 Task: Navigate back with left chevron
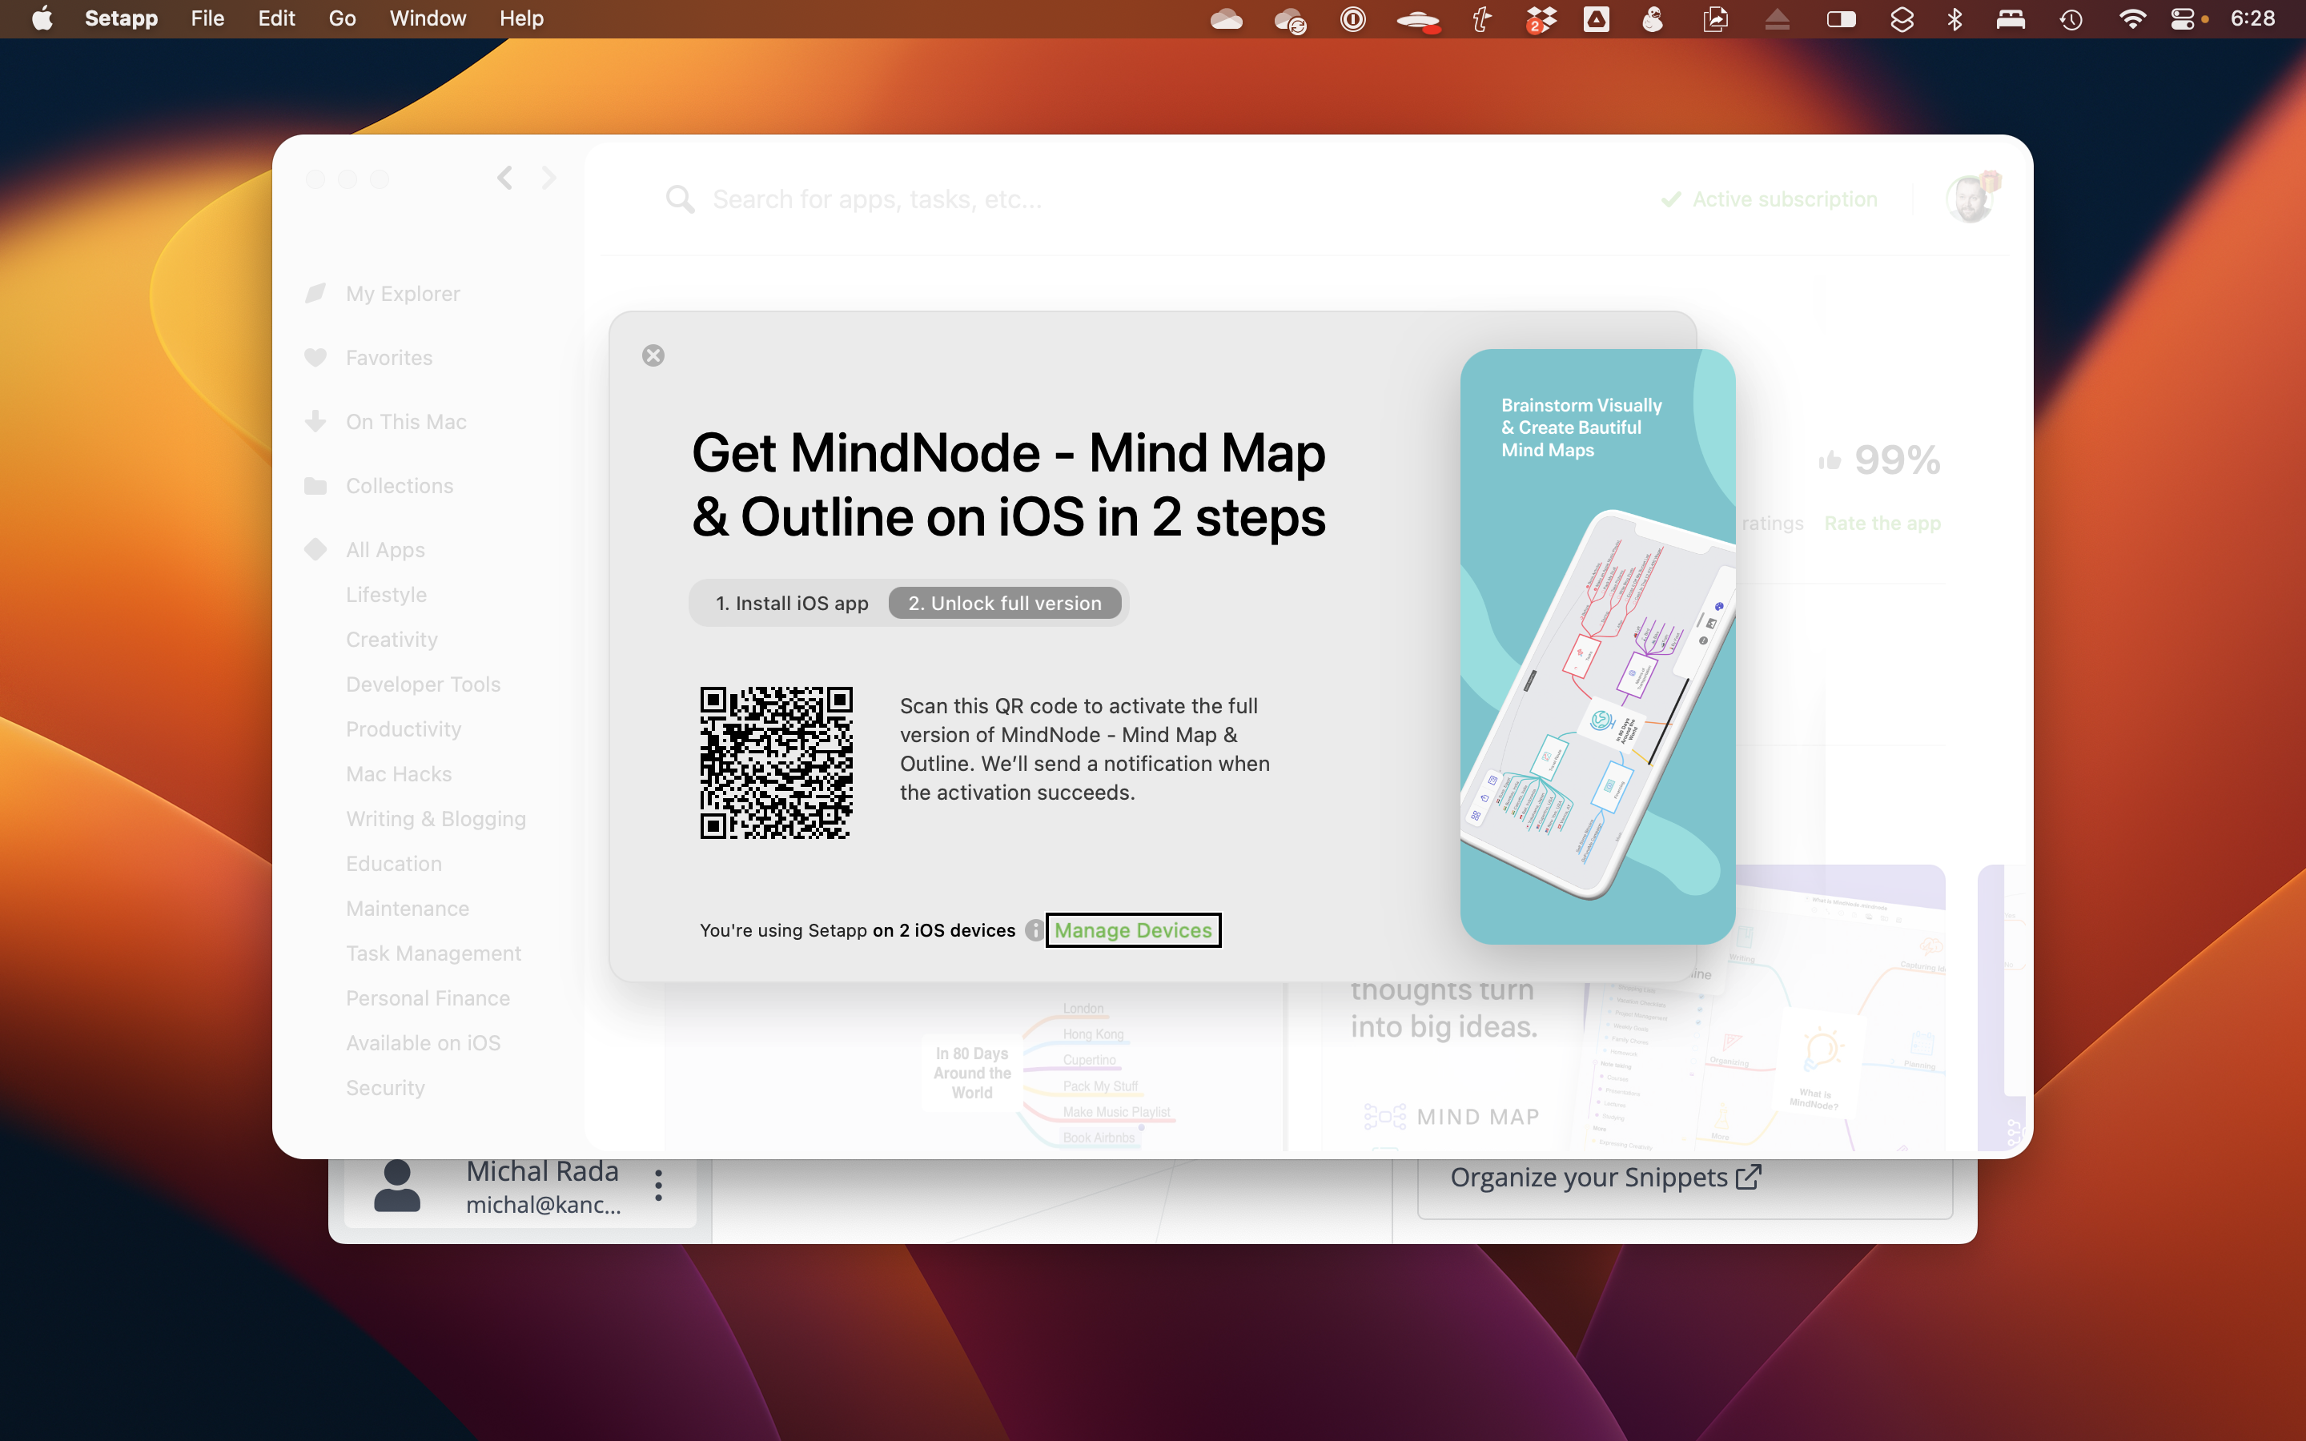[x=505, y=179]
